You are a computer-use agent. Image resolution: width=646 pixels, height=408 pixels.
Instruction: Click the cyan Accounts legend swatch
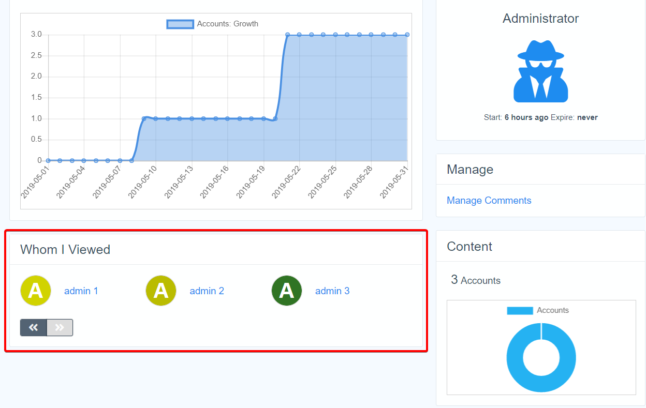520,310
